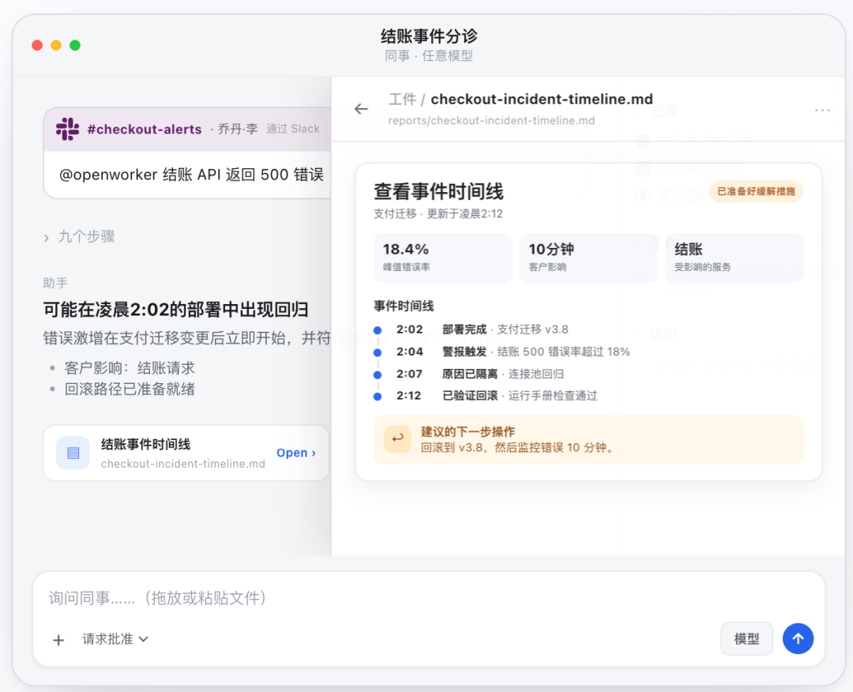Expand the 九个步骤 steps section
853x692 pixels.
click(x=80, y=237)
